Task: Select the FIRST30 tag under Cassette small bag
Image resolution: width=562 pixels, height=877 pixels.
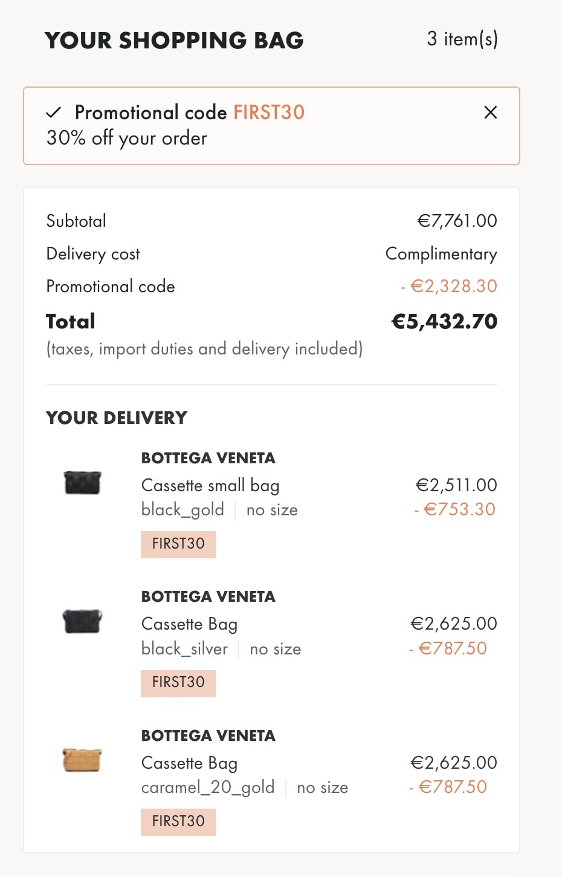Action: (178, 544)
